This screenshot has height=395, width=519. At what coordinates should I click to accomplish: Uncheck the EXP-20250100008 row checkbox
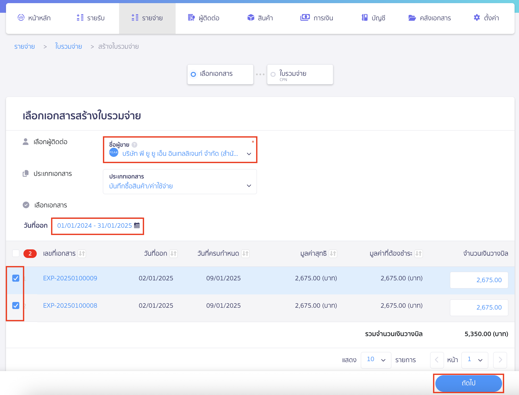tap(16, 305)
